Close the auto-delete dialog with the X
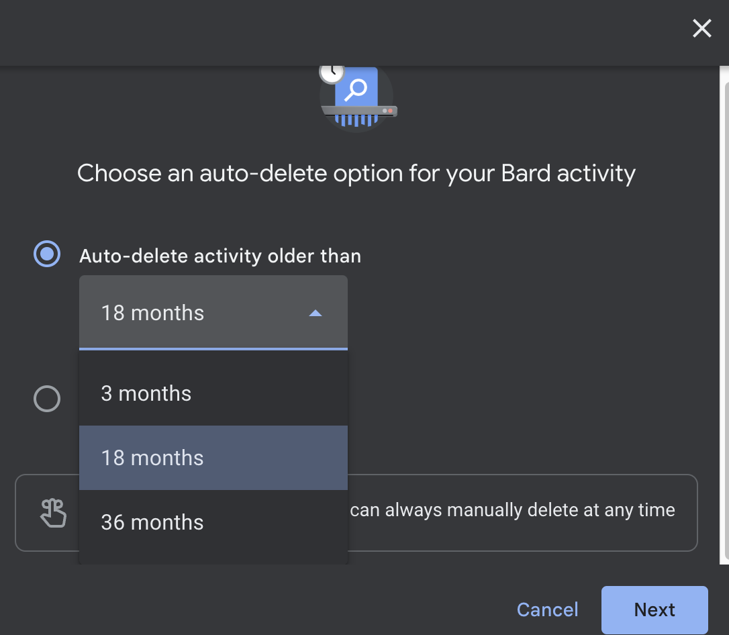729x635 pixels. (701, 28)
